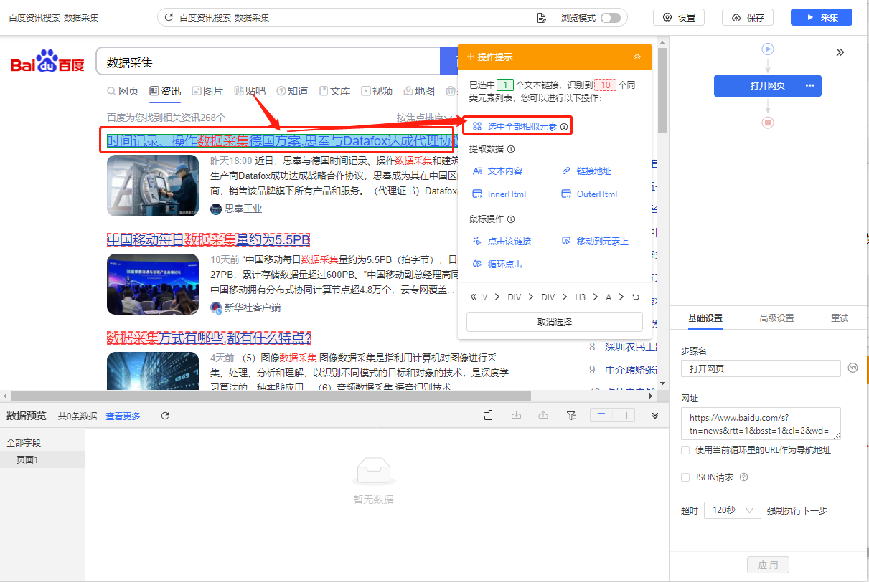Switch data preview to column view
869x582 pixels.
[624, 416]
